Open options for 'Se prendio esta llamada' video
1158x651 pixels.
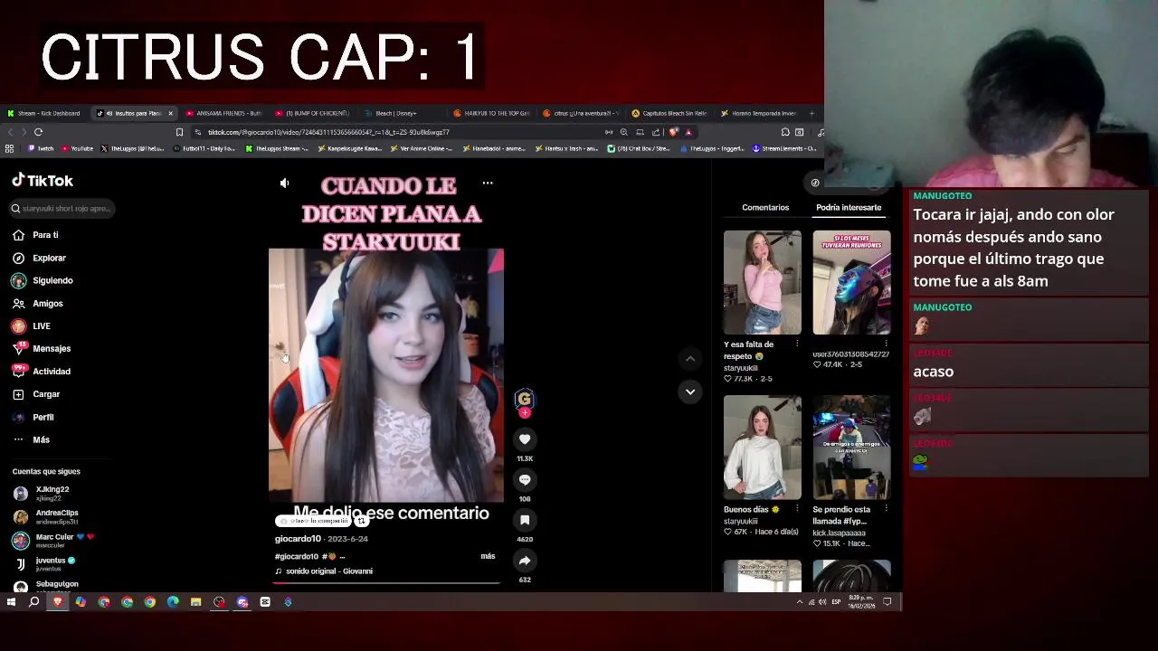click(x=886, y=509)
